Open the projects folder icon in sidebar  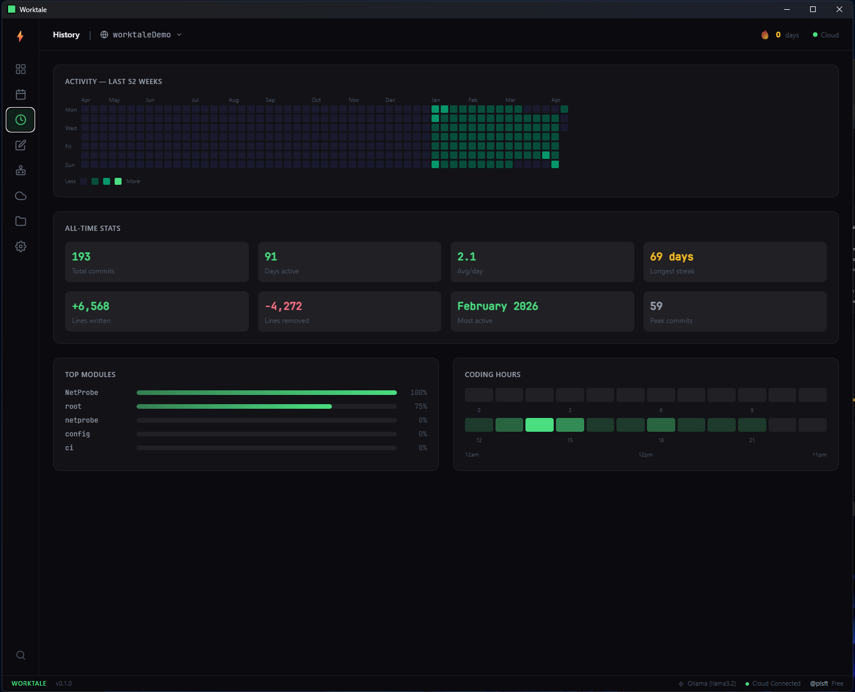[x=21, y=221]
